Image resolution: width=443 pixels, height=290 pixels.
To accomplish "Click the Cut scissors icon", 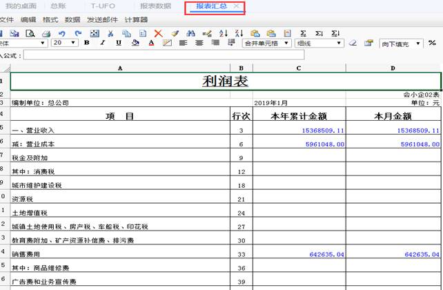I will pyautogui.click(x=110, y=32).
